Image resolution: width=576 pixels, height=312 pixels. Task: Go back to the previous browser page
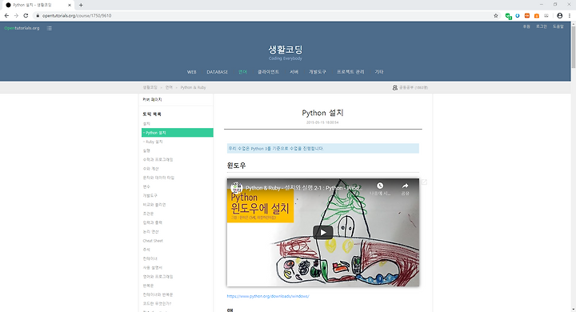coord(6,15)
